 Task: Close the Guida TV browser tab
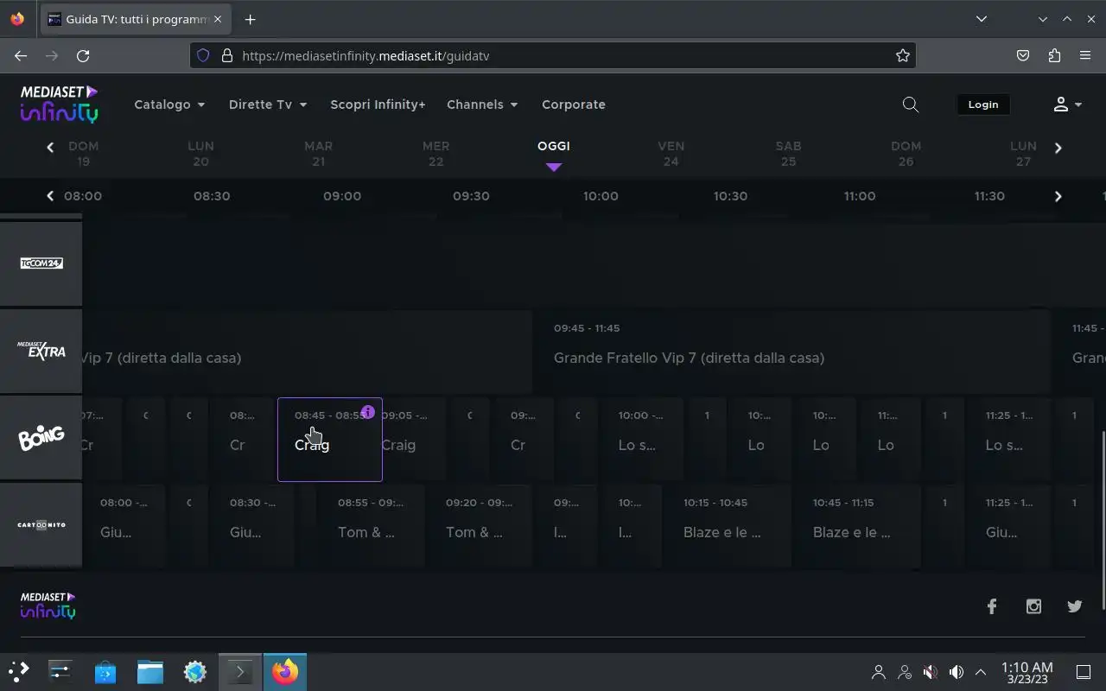click(218, 19)
